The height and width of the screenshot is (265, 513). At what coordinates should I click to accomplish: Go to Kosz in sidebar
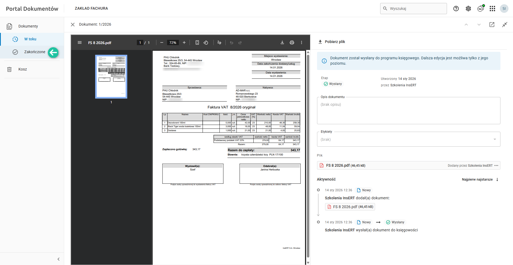22,69
